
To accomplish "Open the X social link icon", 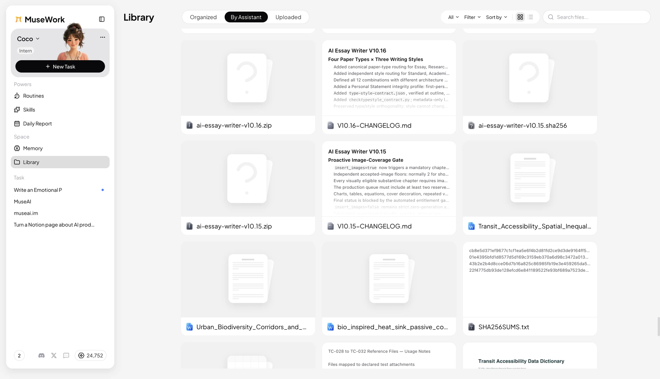I will tap(54, 355).
